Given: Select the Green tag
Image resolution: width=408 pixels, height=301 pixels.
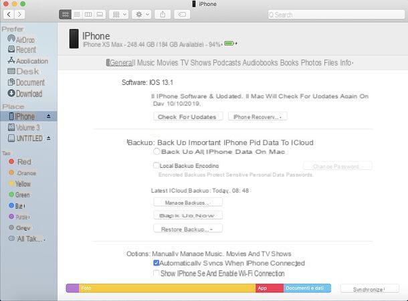Looking at the screenshot, I should [x=19, y=195].
